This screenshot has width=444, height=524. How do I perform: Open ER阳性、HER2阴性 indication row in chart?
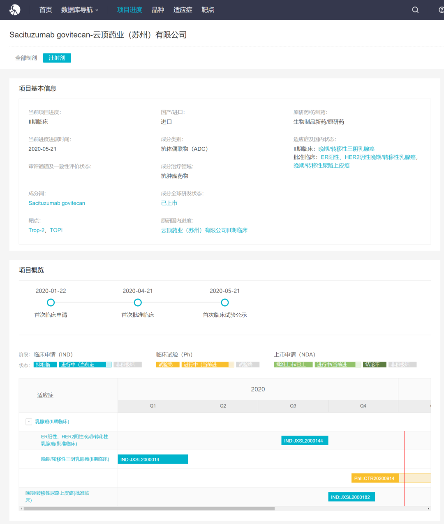coord(75,440)
